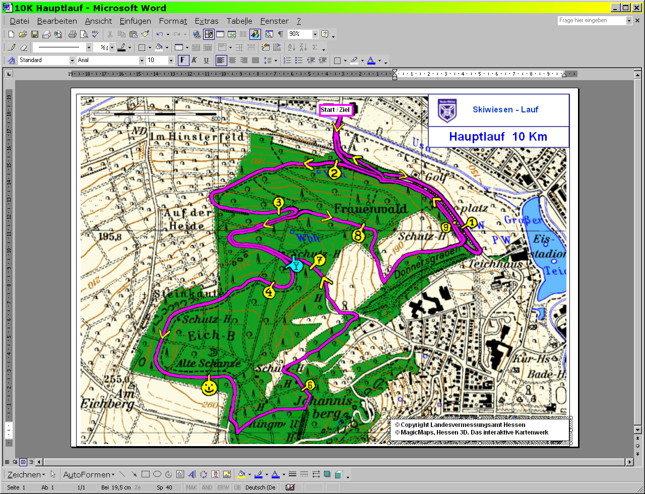
Task: Click the Print icon in the toolbar
Action: (x=72, y=34)
